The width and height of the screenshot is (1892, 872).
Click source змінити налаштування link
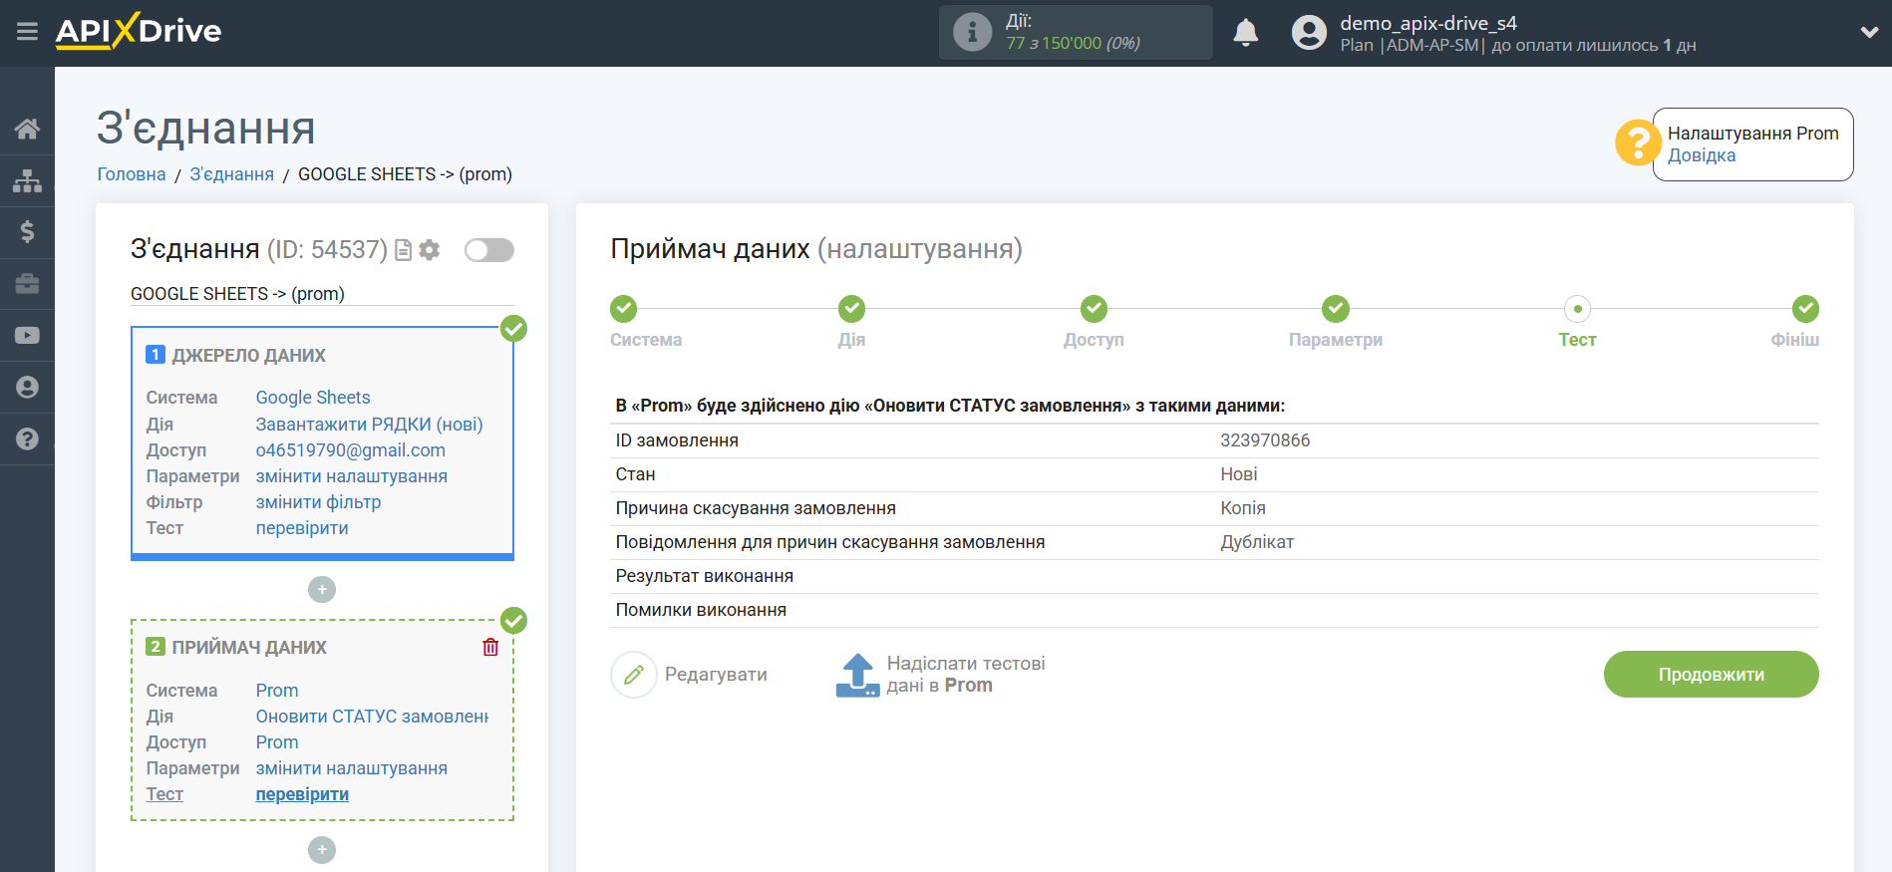coord(352,476)
